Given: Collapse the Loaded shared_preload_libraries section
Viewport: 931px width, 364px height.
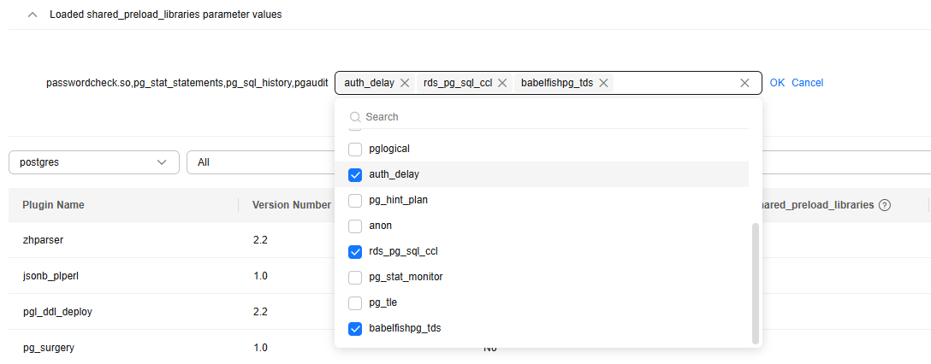Looking at the screenshot, I should 33,15.
